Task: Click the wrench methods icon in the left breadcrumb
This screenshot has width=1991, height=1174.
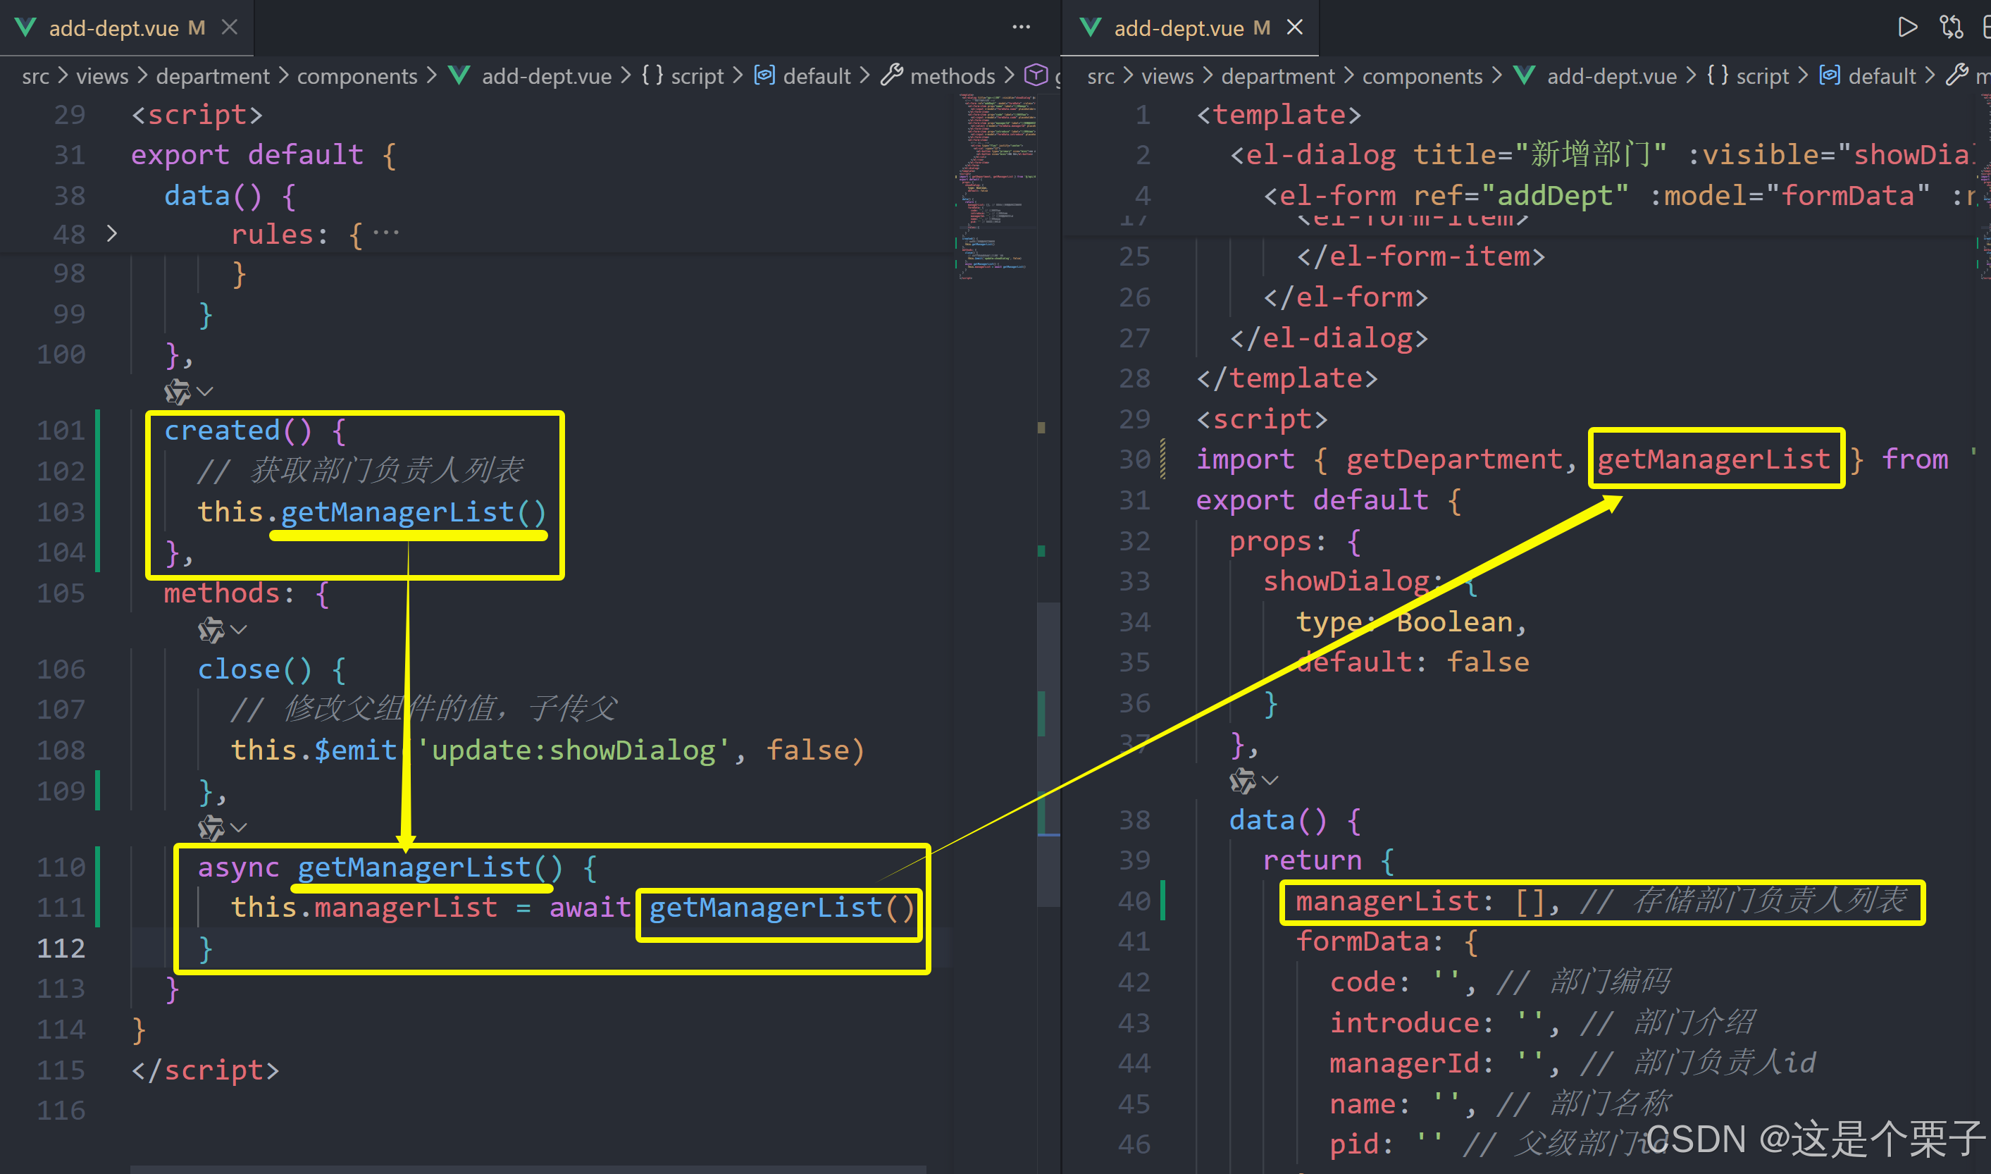Action: pos(892,75)
